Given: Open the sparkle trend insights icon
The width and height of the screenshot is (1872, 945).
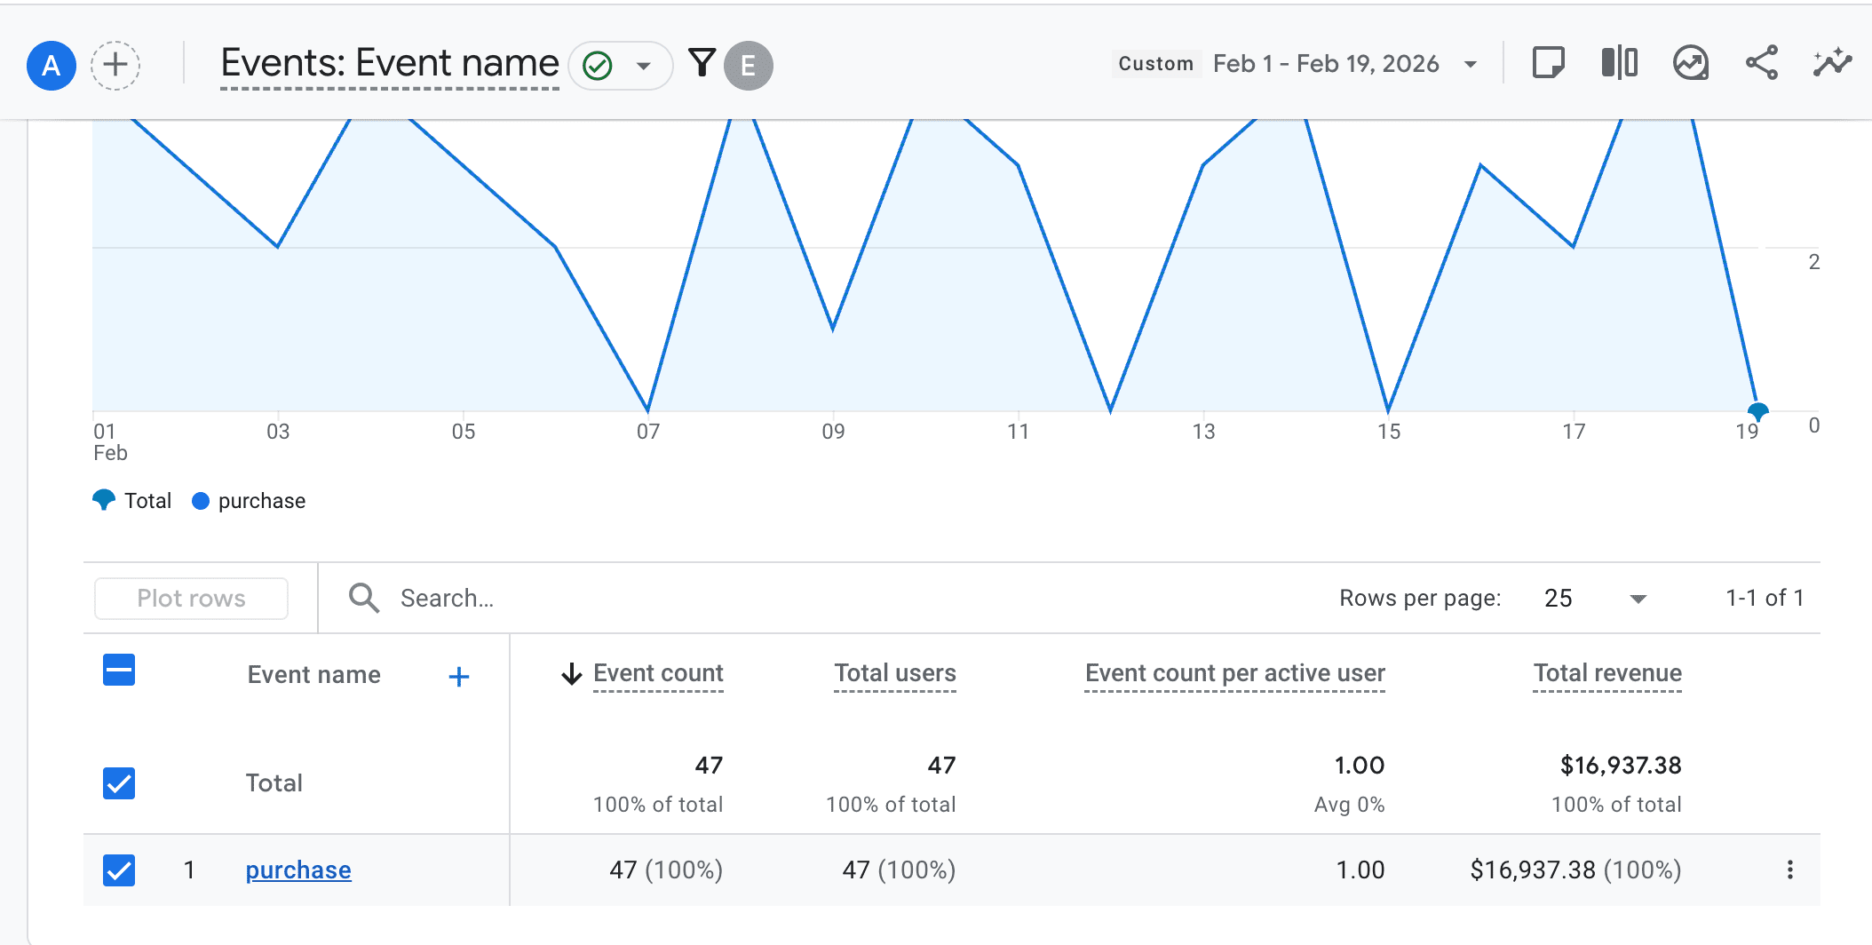Looking at the screenshot, I should pos(1831,63).
